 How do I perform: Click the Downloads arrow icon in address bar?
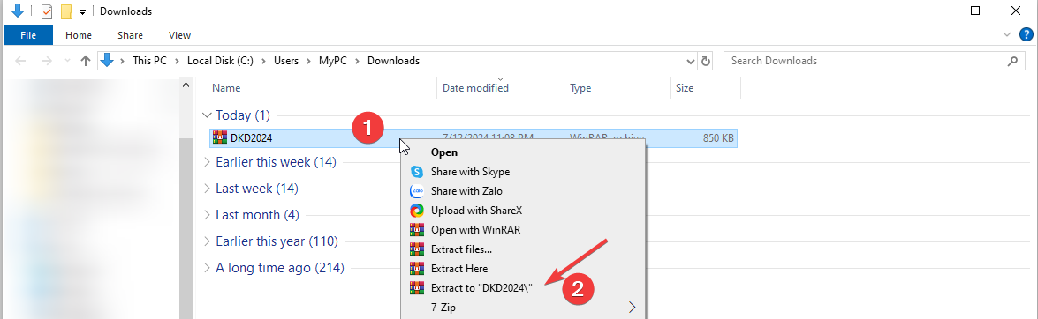[x=107, y=61]
